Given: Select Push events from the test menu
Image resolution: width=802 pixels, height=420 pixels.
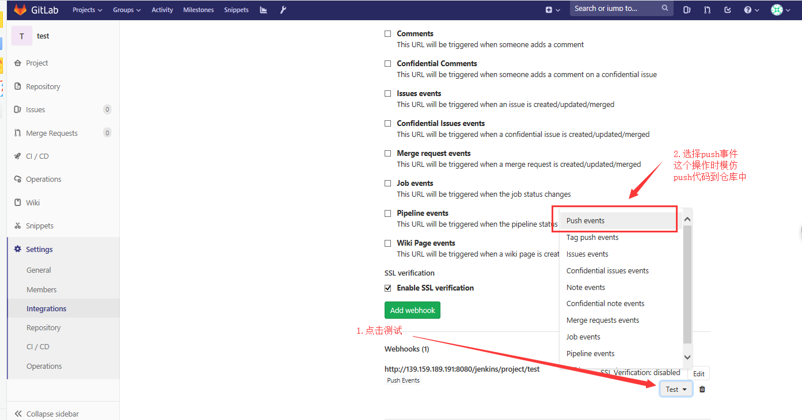Looking at the screenshot, I should [x=586, y=221].
